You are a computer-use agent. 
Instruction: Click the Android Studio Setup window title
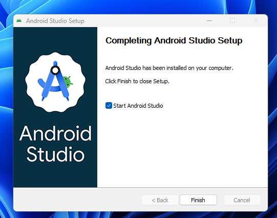[x=55, y=21]
